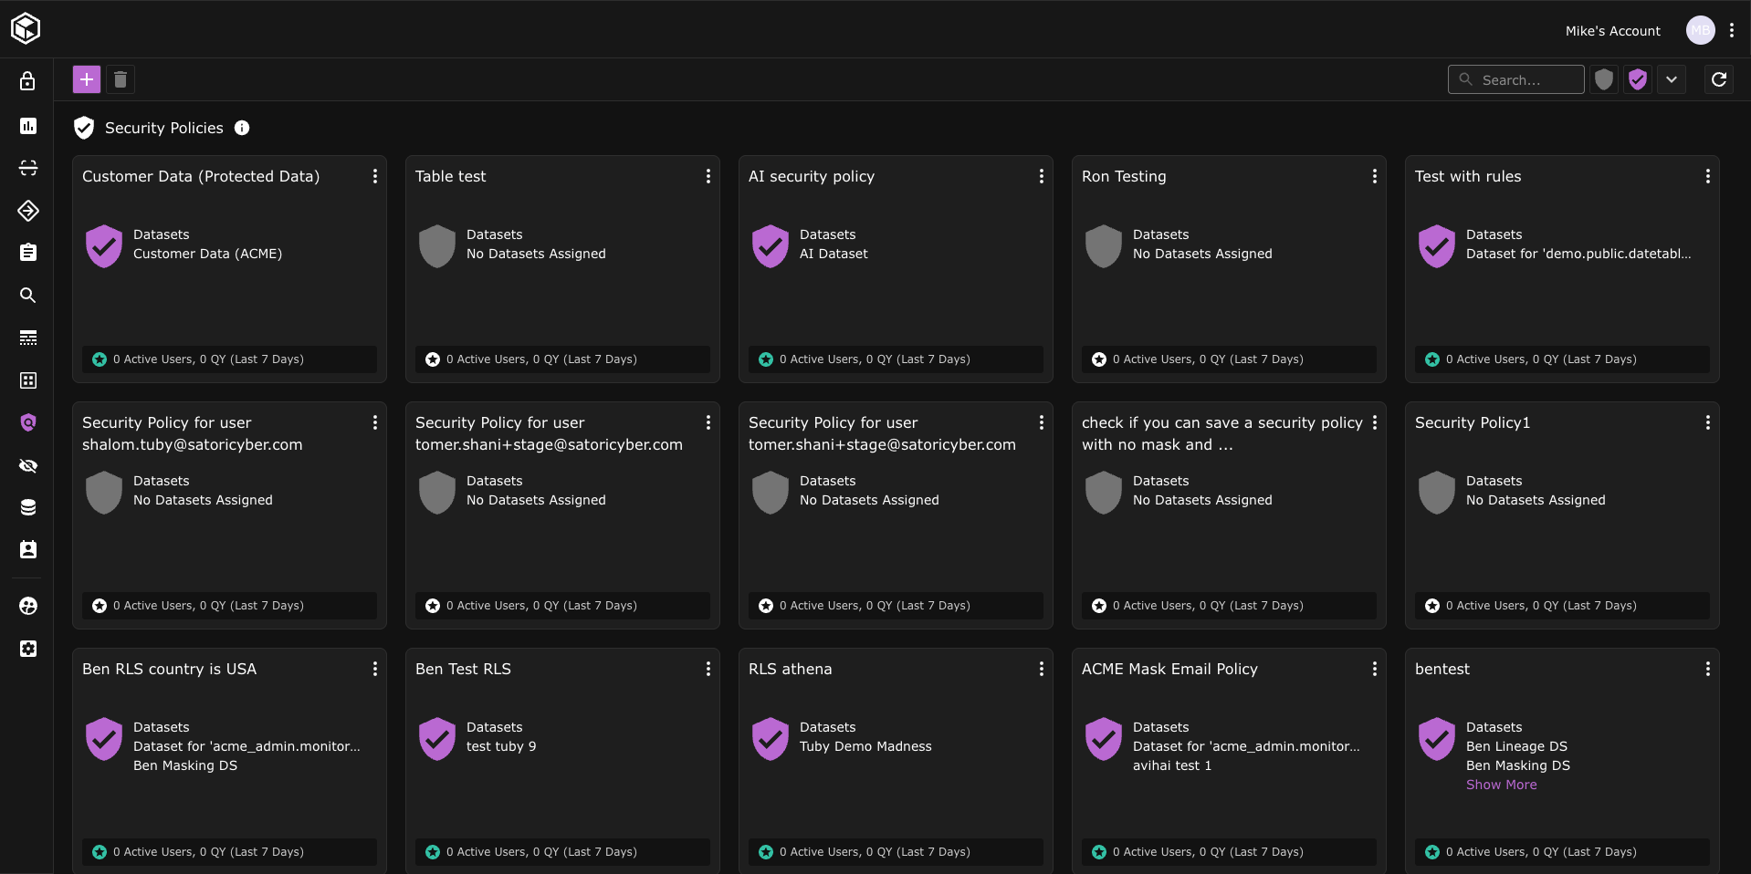The image size is (1751, 874).
Task: Open the settings gear icon in sidebar
Action: [28, 649]
